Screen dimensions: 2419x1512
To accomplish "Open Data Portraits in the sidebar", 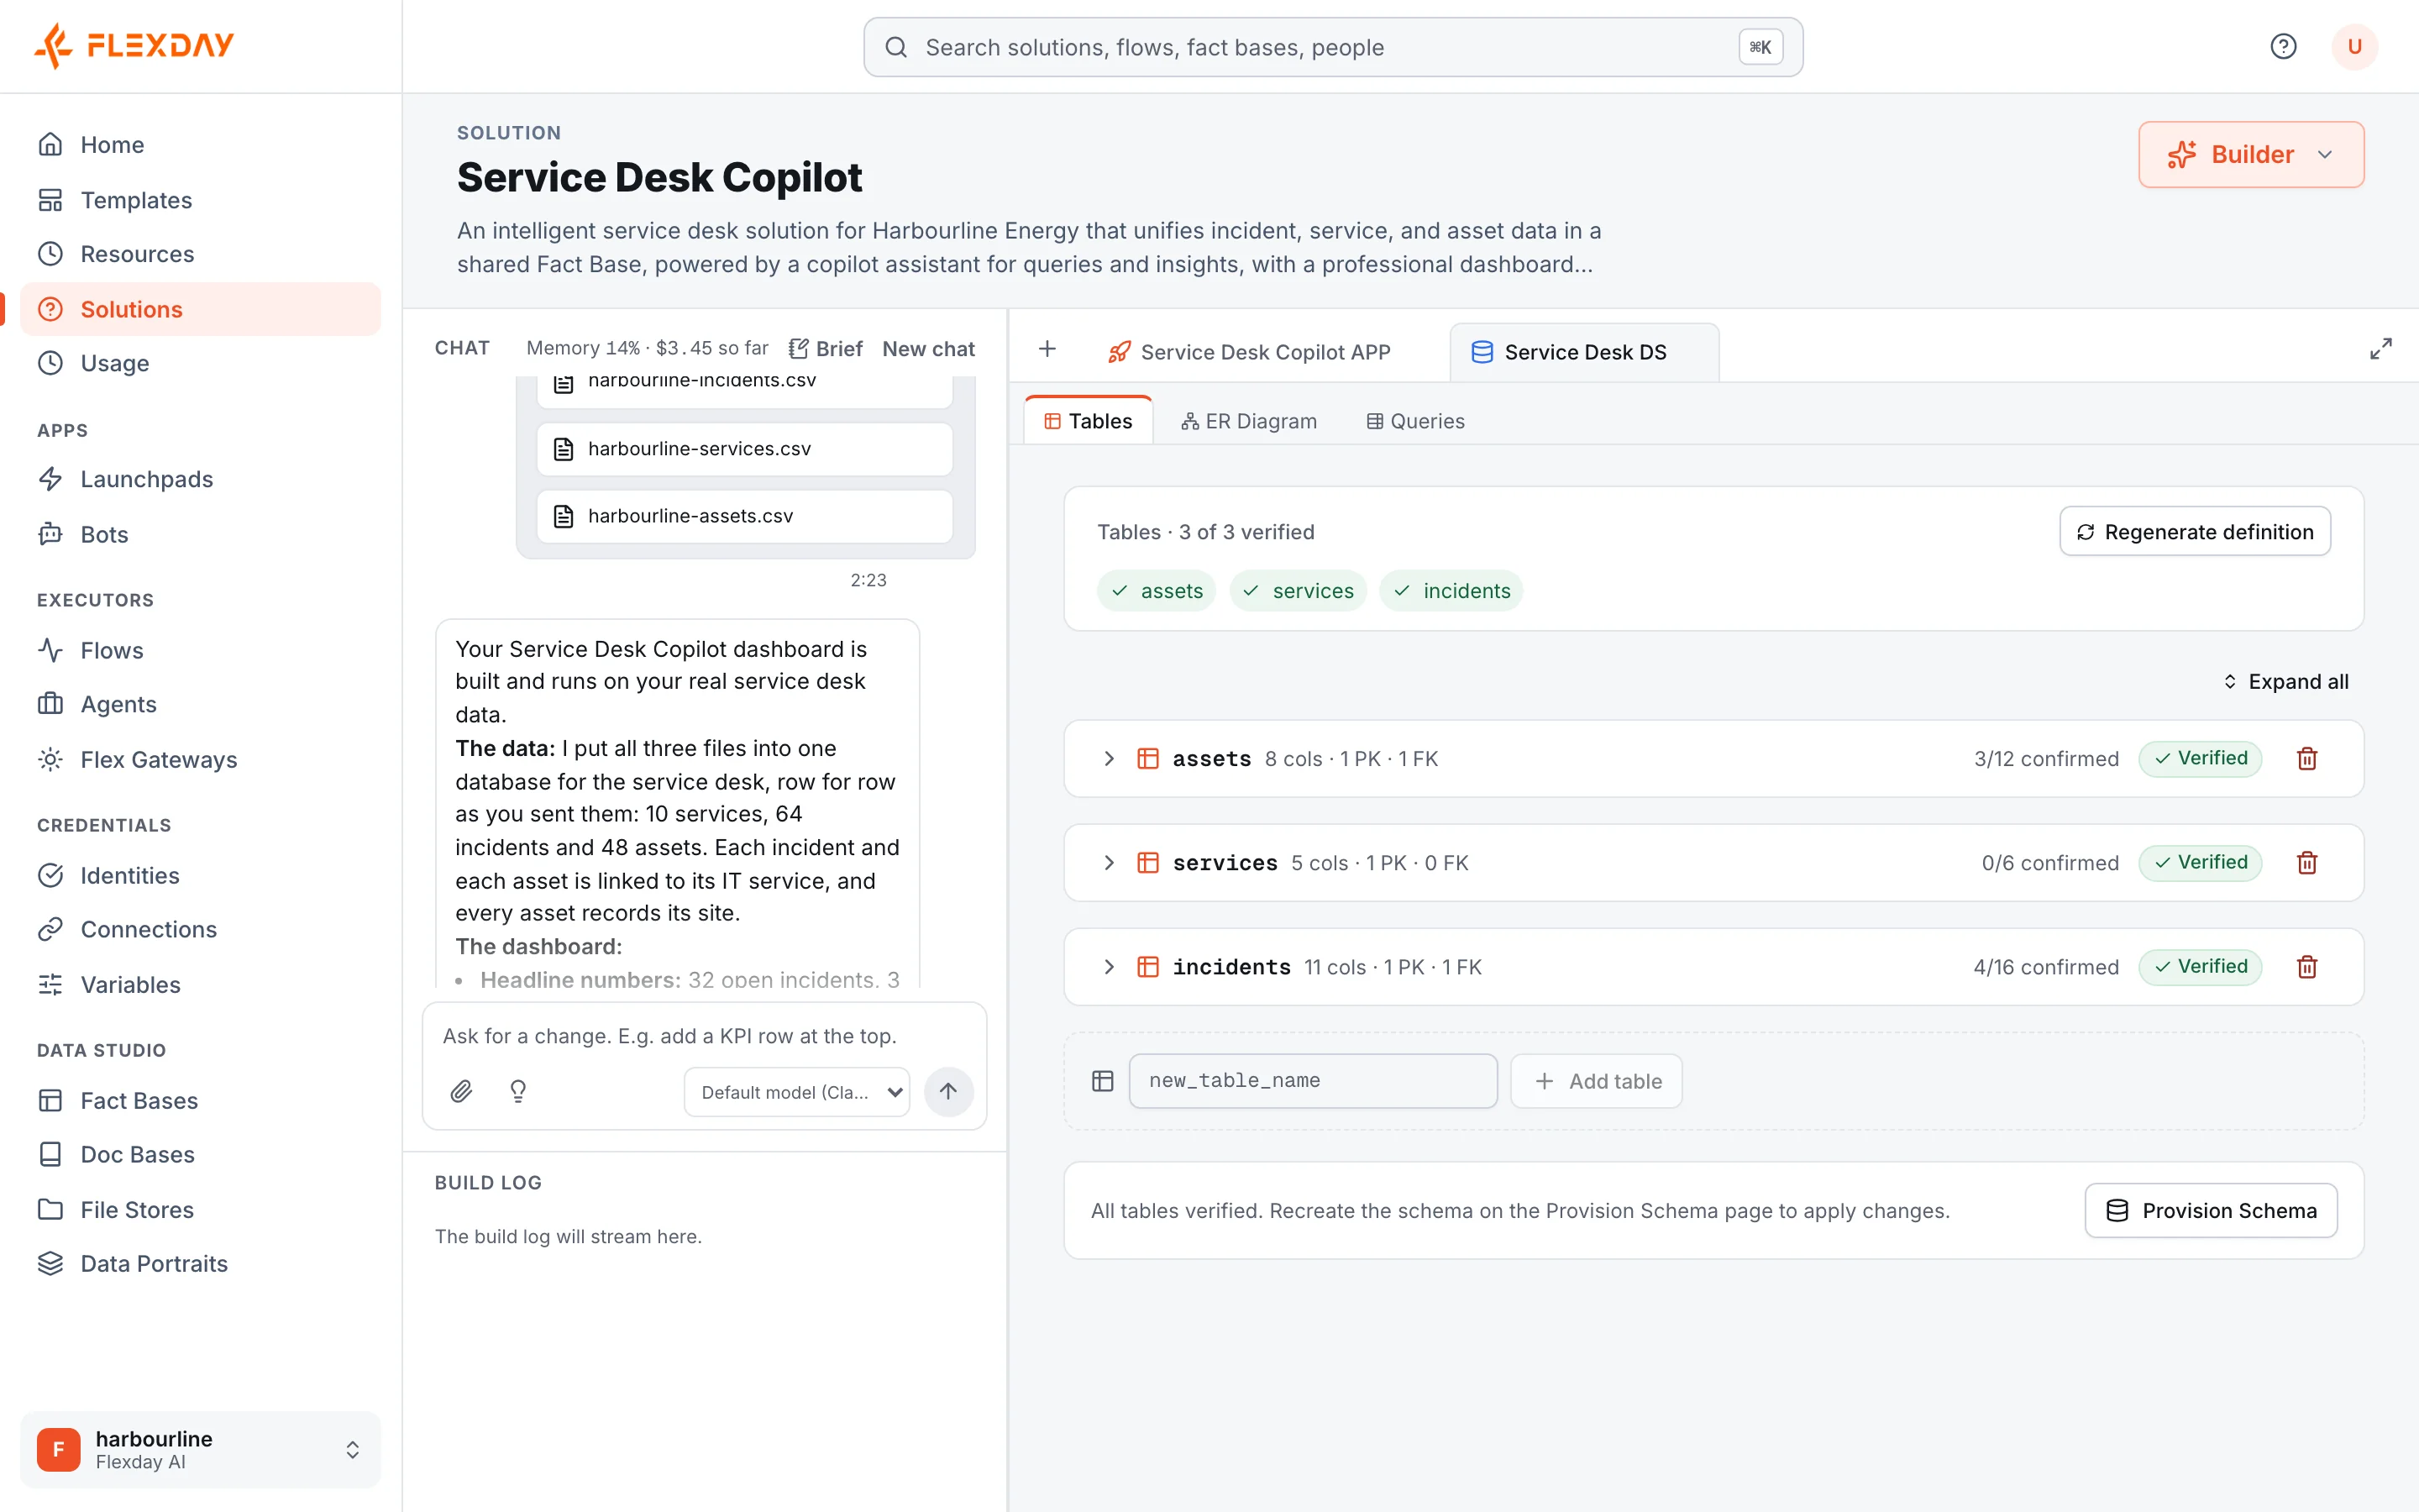I will coord(200,1263).
